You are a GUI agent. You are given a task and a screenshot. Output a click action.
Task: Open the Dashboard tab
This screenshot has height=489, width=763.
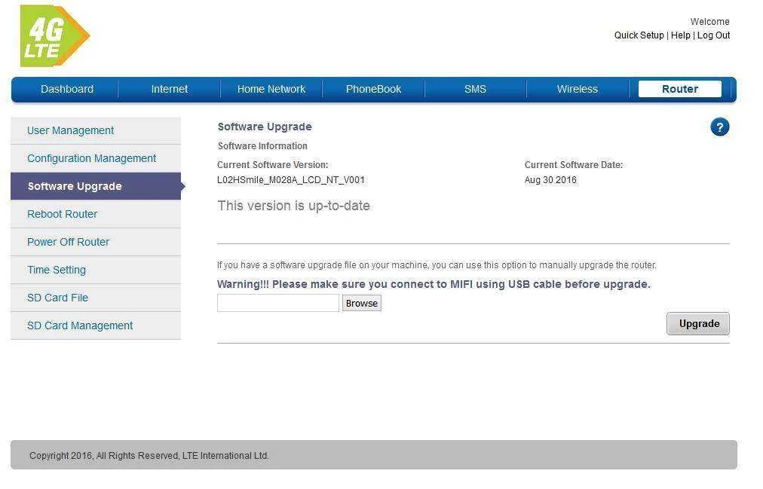[x=67, y=90]
